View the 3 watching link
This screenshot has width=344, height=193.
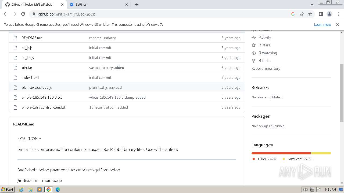click(268, 53)
